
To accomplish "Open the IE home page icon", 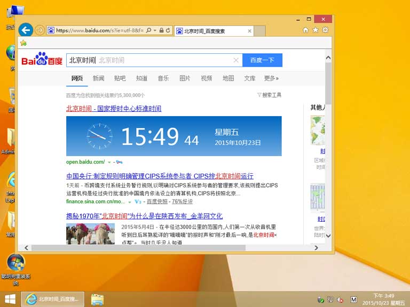I will (x=305, y=30).
